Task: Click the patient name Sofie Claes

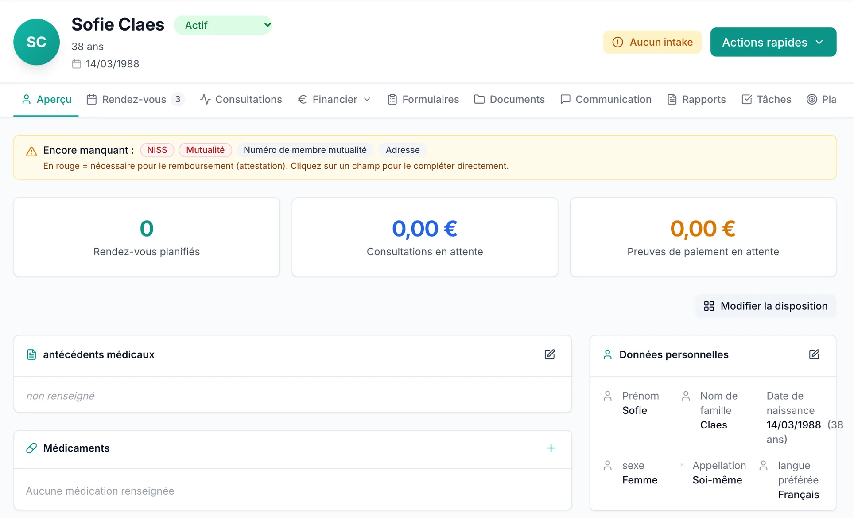Action: click(x=118, y=24)
